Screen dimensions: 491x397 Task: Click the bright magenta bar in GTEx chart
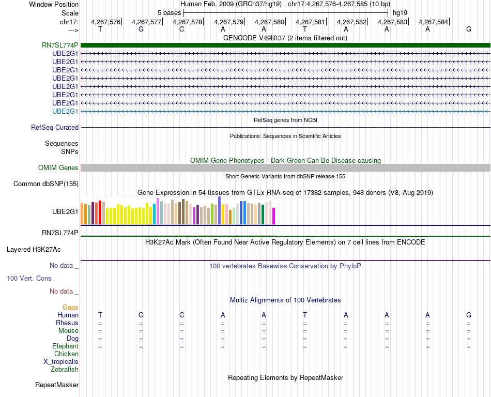274,216
